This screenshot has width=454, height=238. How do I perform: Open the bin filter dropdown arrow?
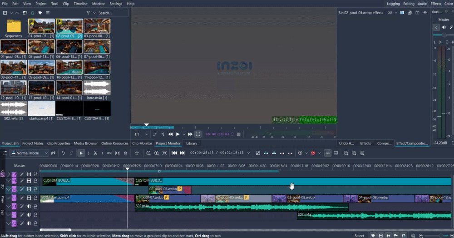click(x=94, y=13)
